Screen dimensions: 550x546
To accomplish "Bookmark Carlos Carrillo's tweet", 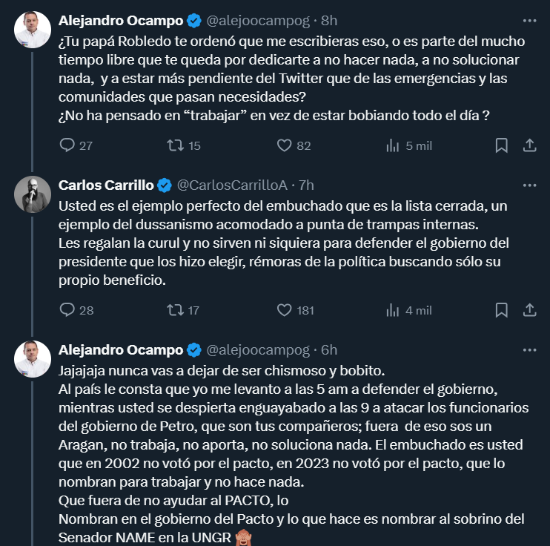I will (502, 310).
